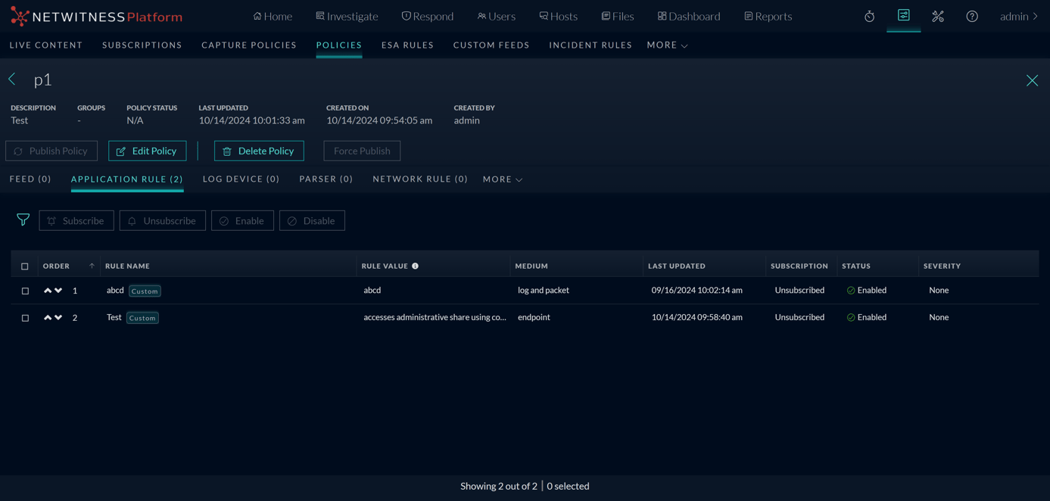Viewport: 1050px width, 501px height.
Task: Toggle the select-all header checkbox
Action: (x=25, y=266)
